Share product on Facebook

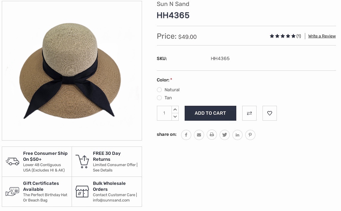(186, 135)
